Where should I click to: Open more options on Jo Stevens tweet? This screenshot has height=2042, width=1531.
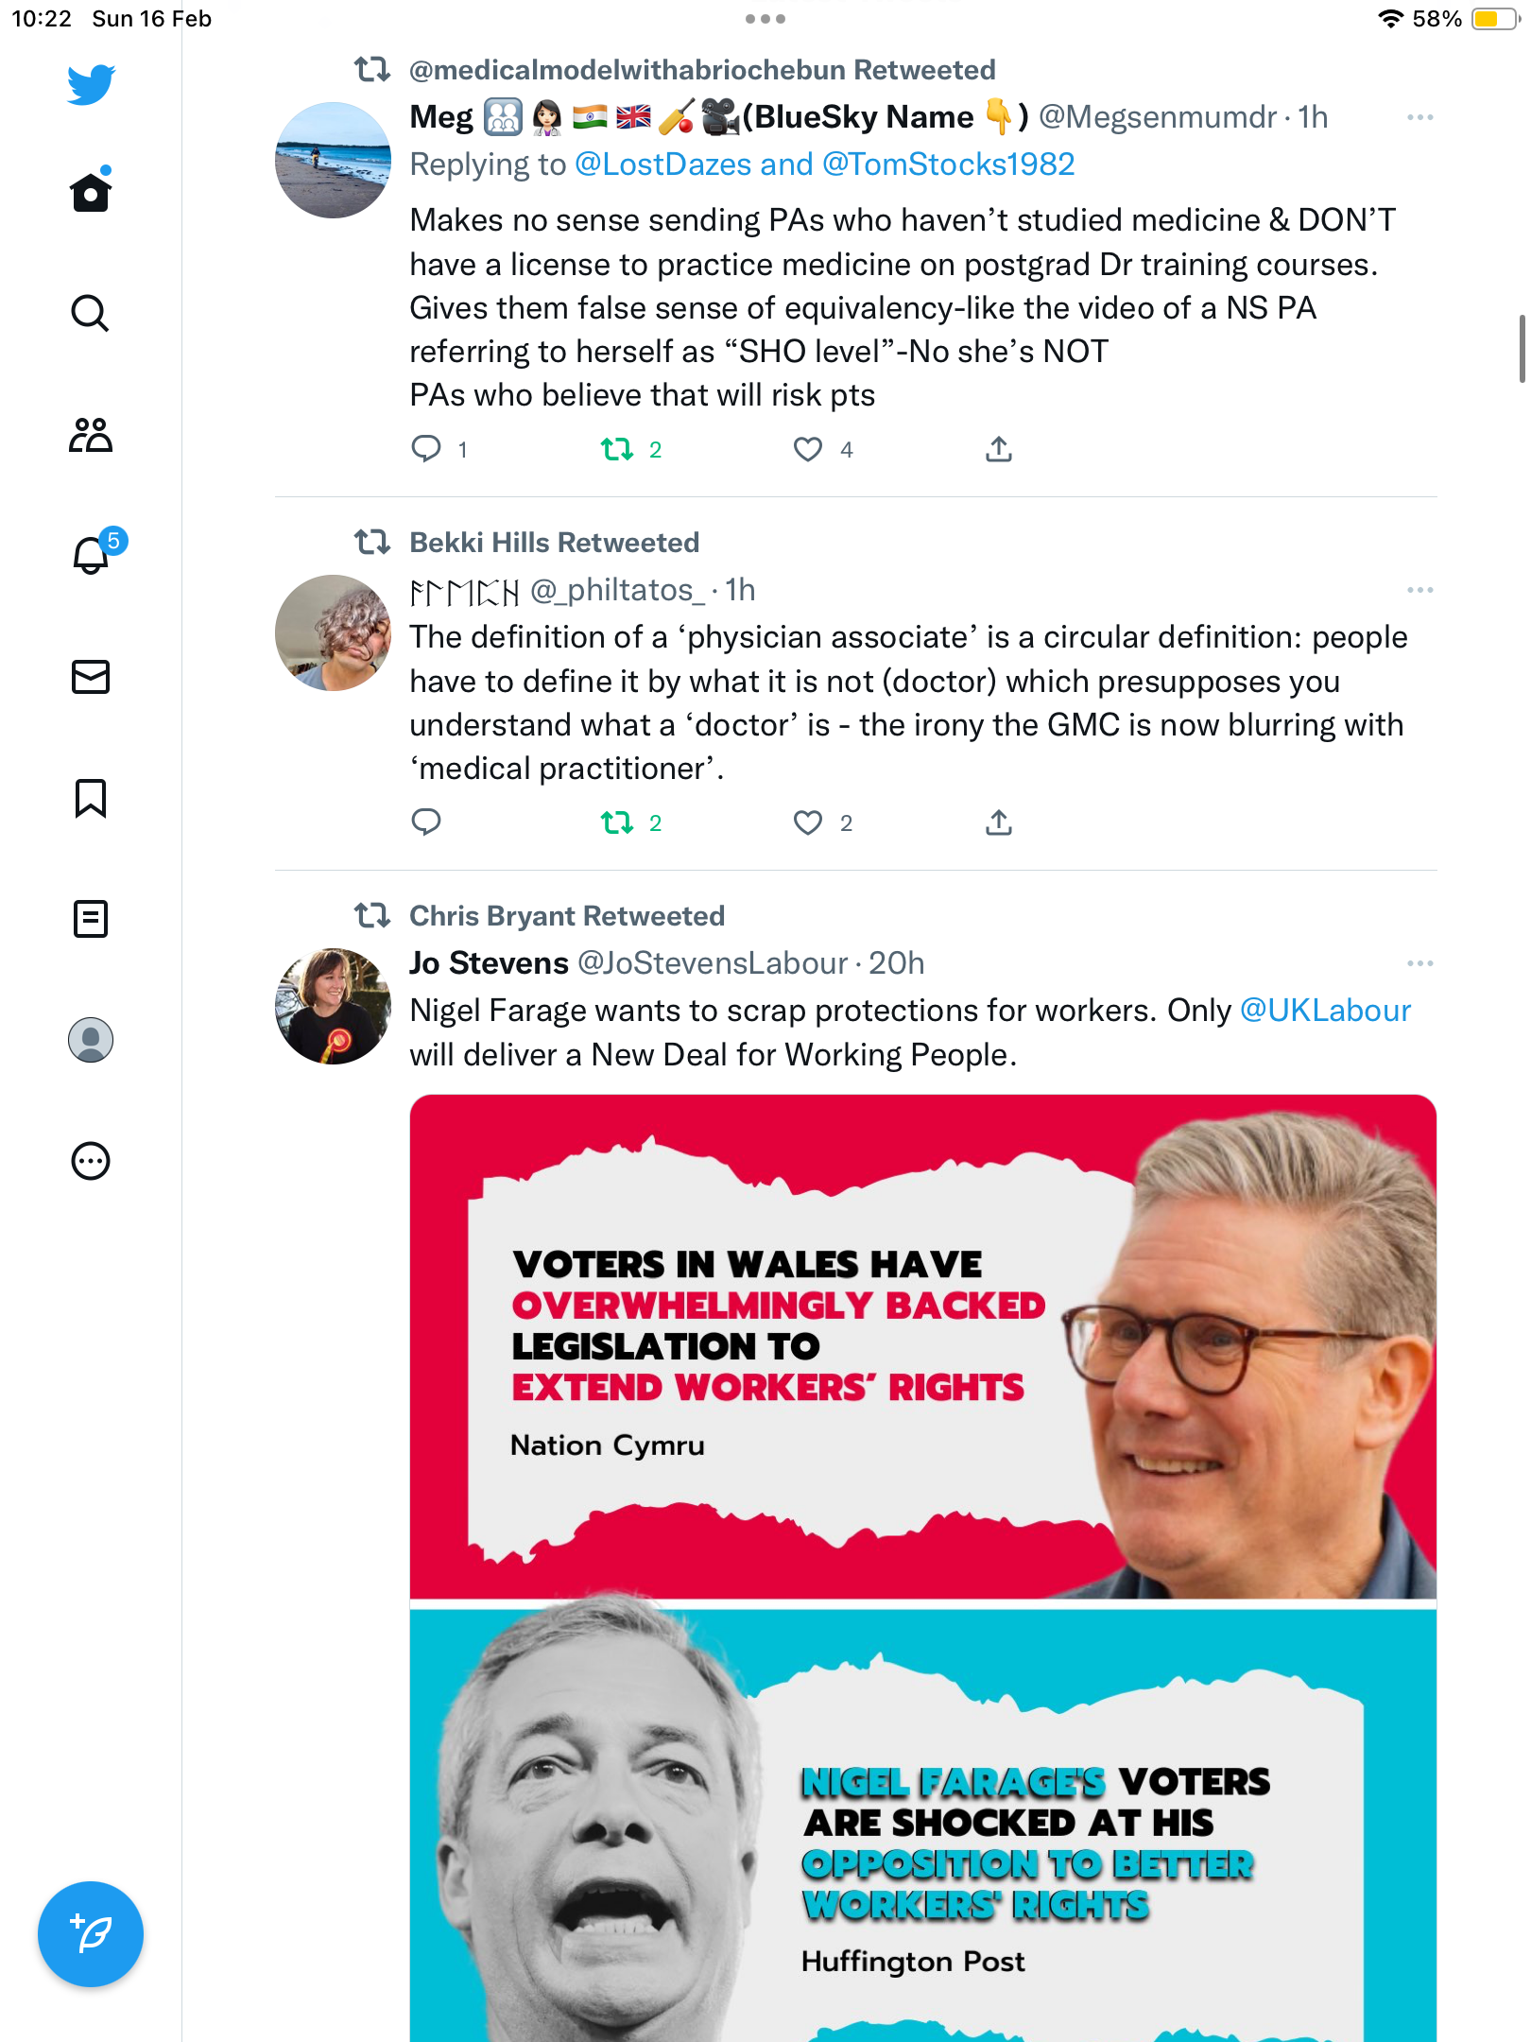click(1419, 963)
